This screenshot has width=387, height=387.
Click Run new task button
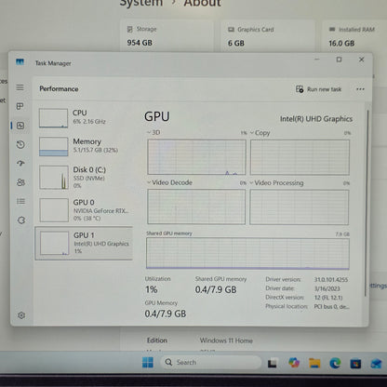(318, 89)
